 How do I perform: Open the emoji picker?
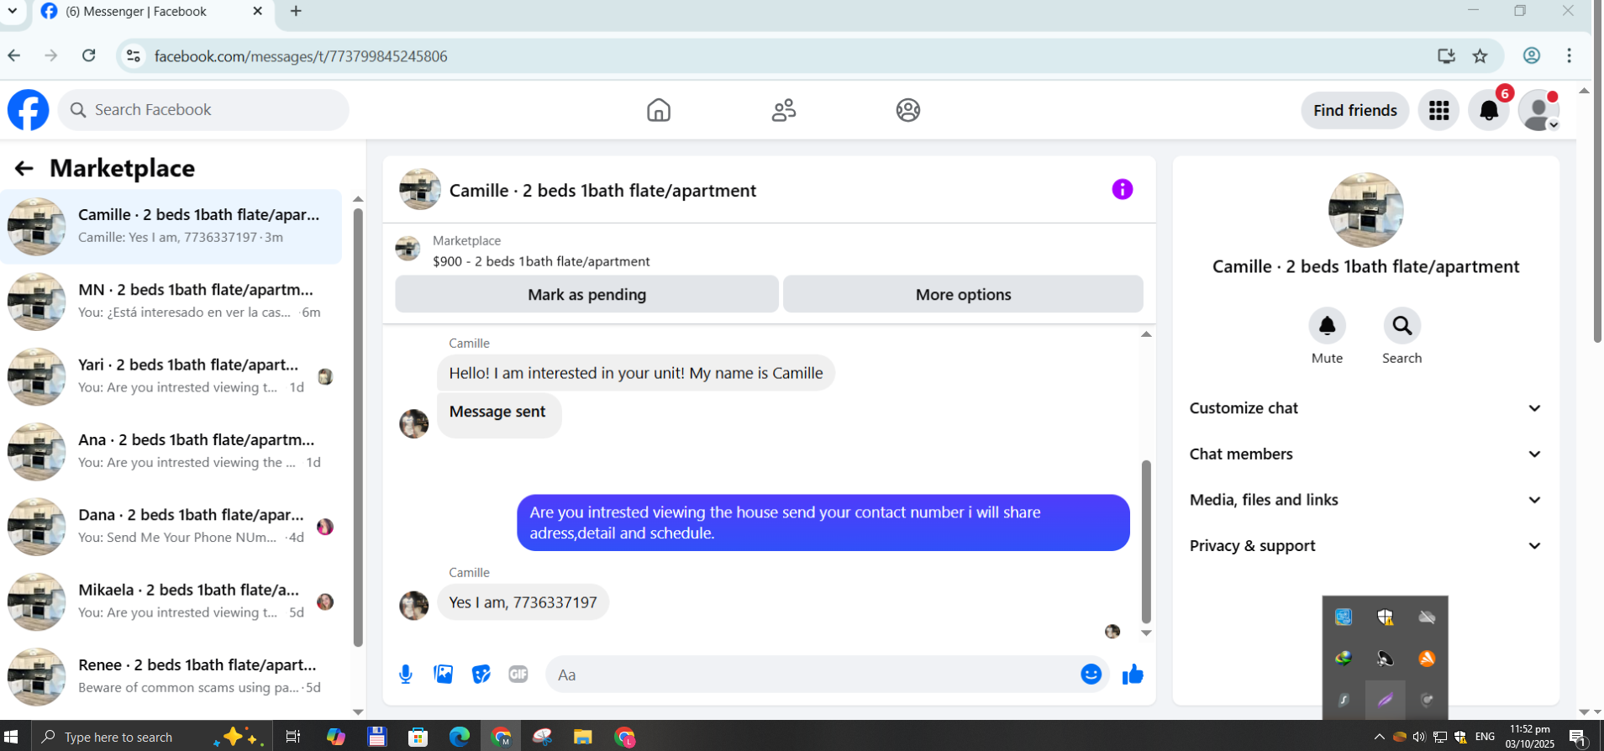point(1091,675)
